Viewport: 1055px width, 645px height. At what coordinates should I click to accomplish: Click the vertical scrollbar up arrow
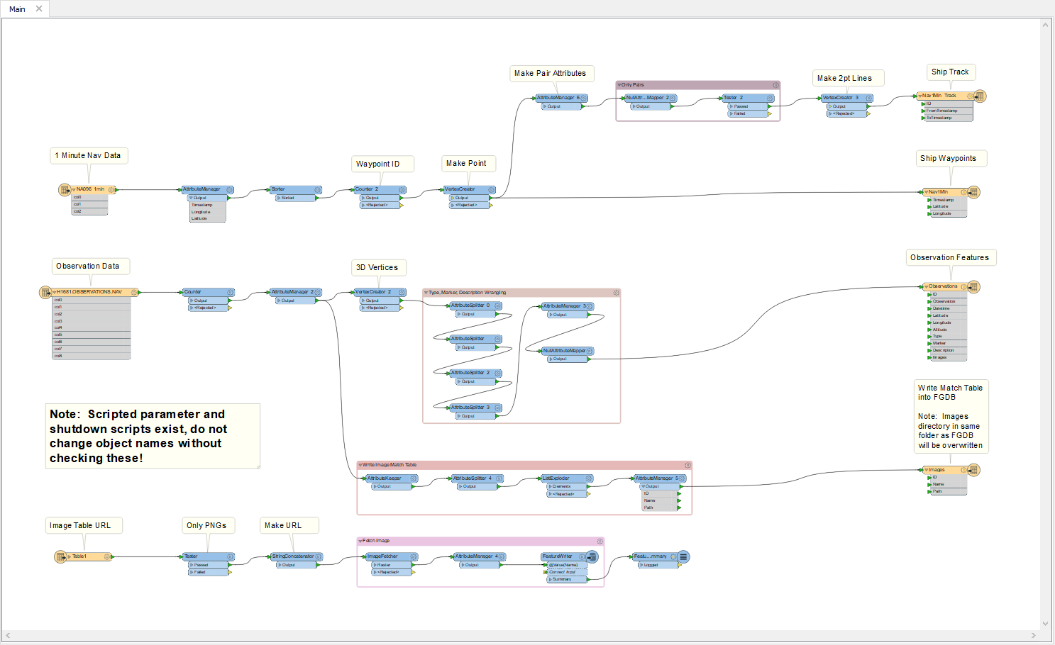pyautogui.click(x=1045, y=25)
